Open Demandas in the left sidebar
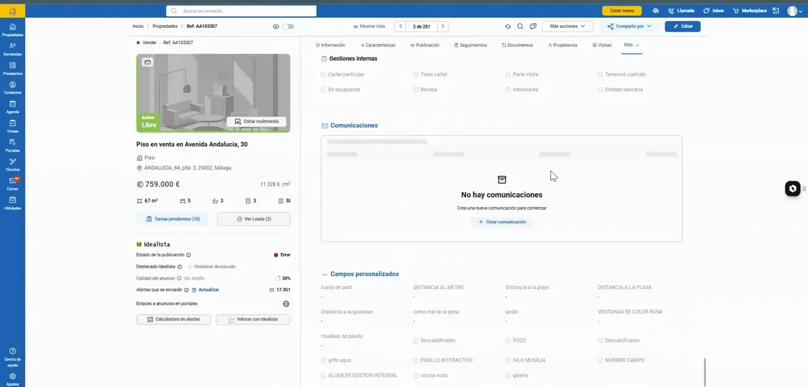The image size is (808, 387). click(x=13, y=49)
